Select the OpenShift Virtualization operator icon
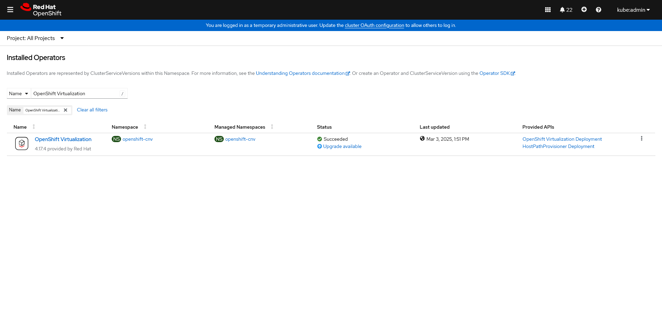 click(x=22, y=143)
